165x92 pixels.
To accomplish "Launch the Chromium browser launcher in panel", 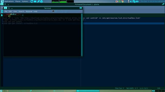I will tap(42, 2).
